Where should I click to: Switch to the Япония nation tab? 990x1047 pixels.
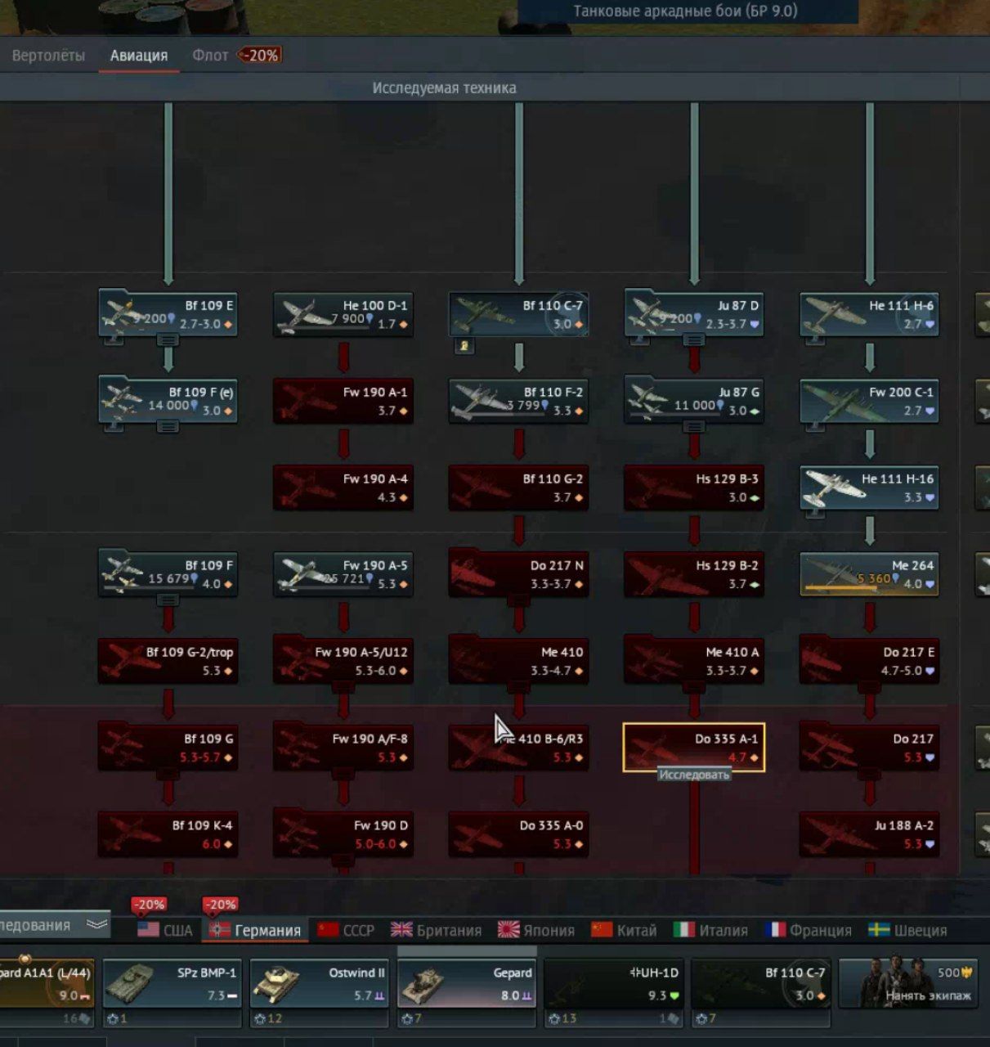[x=536, y=930]
